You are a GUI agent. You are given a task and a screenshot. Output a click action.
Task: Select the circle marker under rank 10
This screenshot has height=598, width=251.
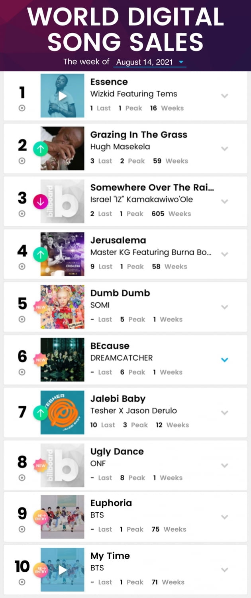tap(22, 582)
